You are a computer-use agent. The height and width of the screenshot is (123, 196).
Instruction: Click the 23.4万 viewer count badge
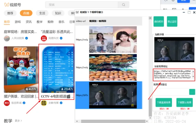pyautogui.click(x=67, y=89)
